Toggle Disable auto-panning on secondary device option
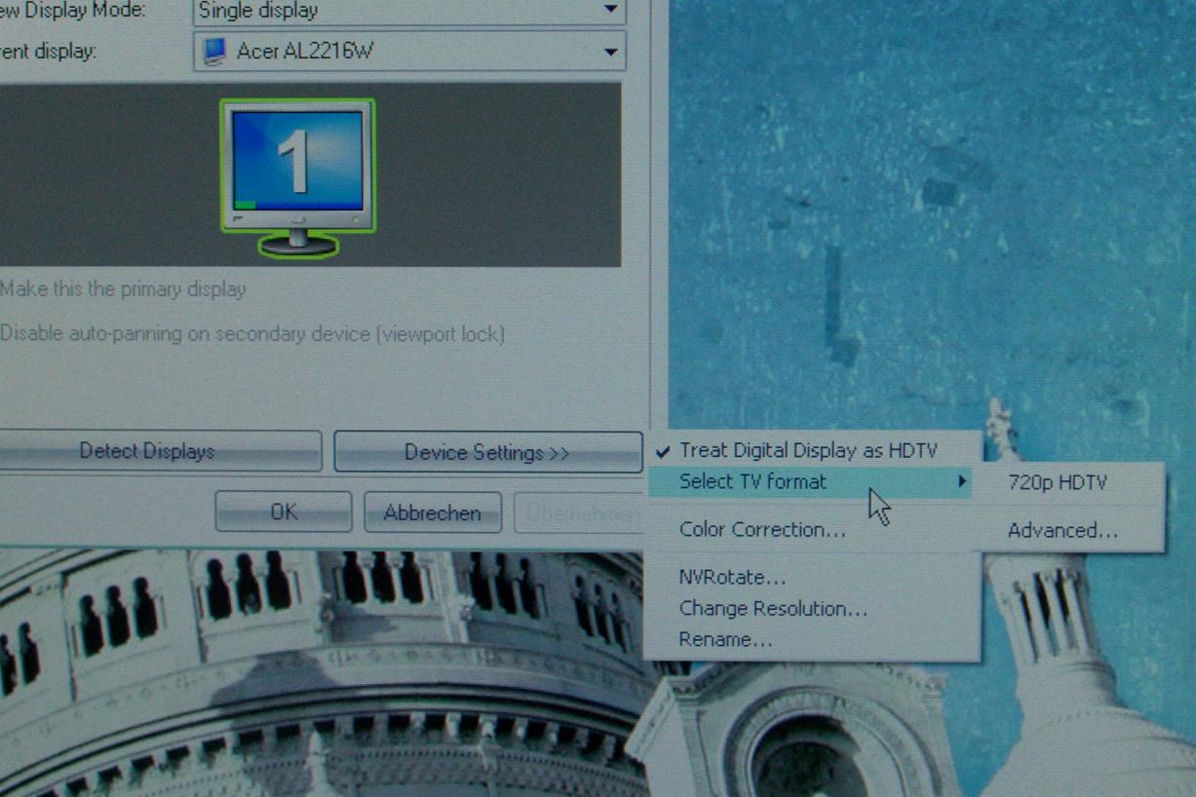 (x=251, y=334)
